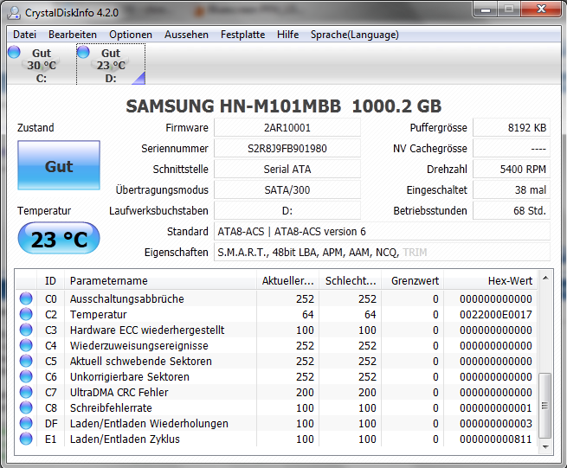
Task: Click the blue status orb for drive D:
Action: click(83, 52)
